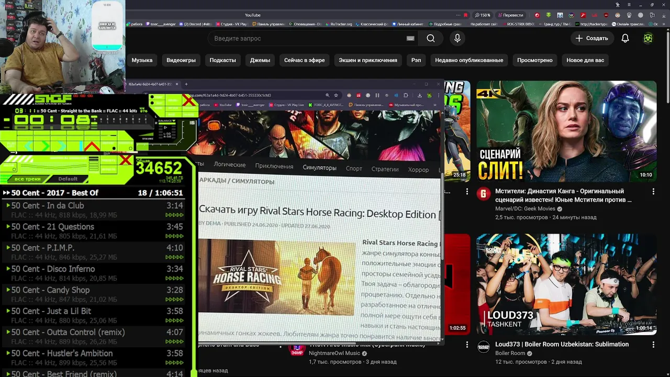Select track '50 Cent - Candy Shop'
670x377 pixels.
pyautogui.click(x=94, y=294)
